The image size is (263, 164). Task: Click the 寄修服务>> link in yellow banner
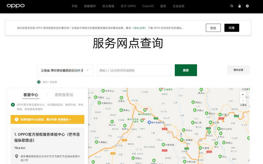pyautogui.click(x=65, y=120)
